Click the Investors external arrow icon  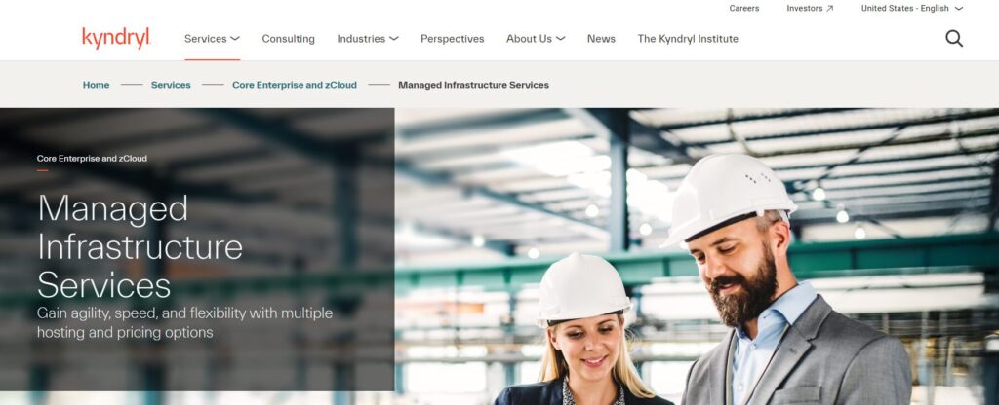pos(829,8)
